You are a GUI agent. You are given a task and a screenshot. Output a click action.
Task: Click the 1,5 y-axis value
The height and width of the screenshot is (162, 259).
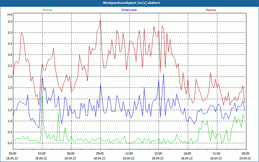point(10,110)
